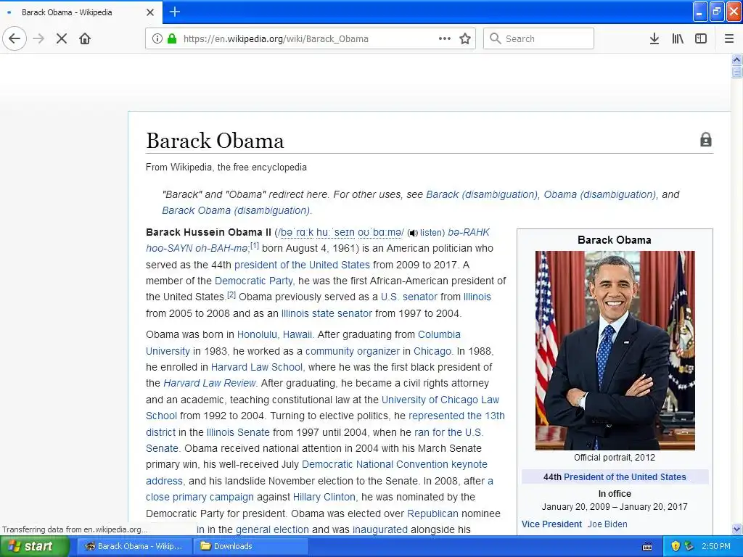The height and width of the screenshot is (557, 743).
Task: Click the Windows start button
Action: (34, 546)
